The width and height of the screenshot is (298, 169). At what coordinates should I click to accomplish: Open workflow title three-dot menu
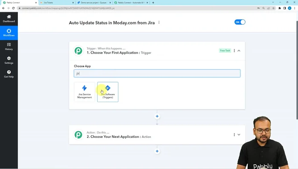coord(159,23)
